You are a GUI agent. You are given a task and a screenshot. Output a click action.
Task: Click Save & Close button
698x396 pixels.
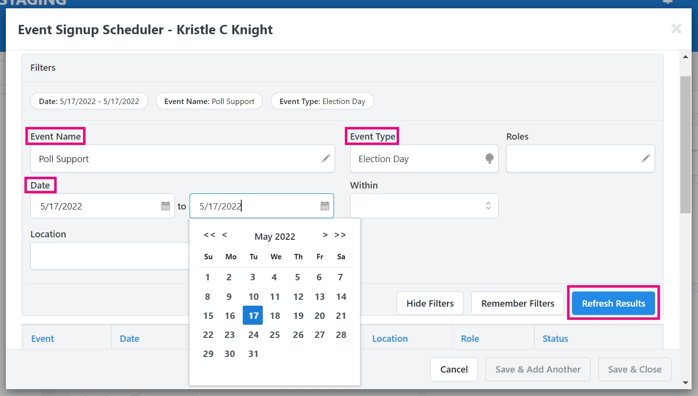pos(635,370)
